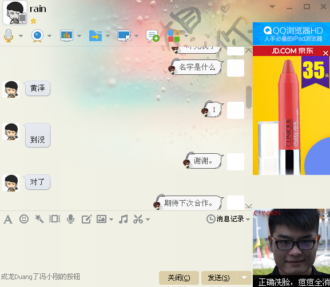This screenshot has width=330, height=287.
Task: Expand the screenshot scissors dropdown arrow
Action: [148, 220]
